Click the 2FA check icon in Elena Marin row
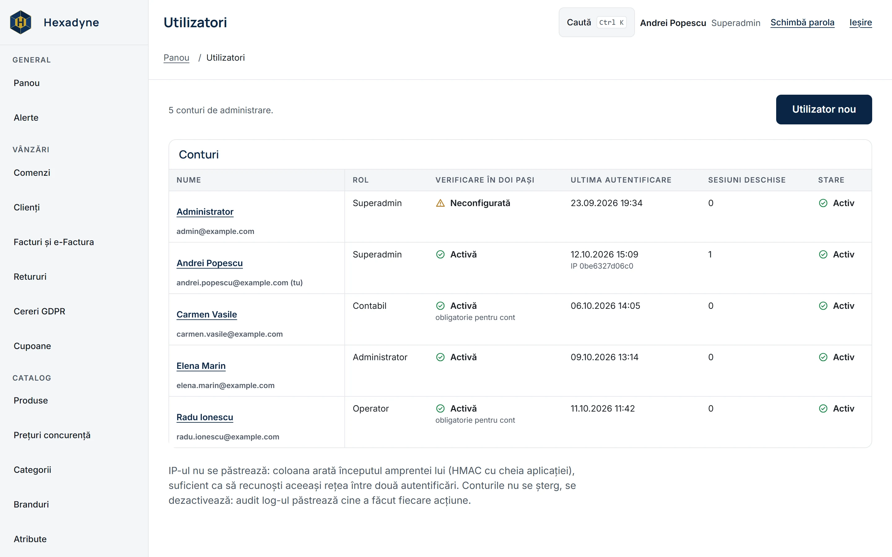 [x=440, y=357]
